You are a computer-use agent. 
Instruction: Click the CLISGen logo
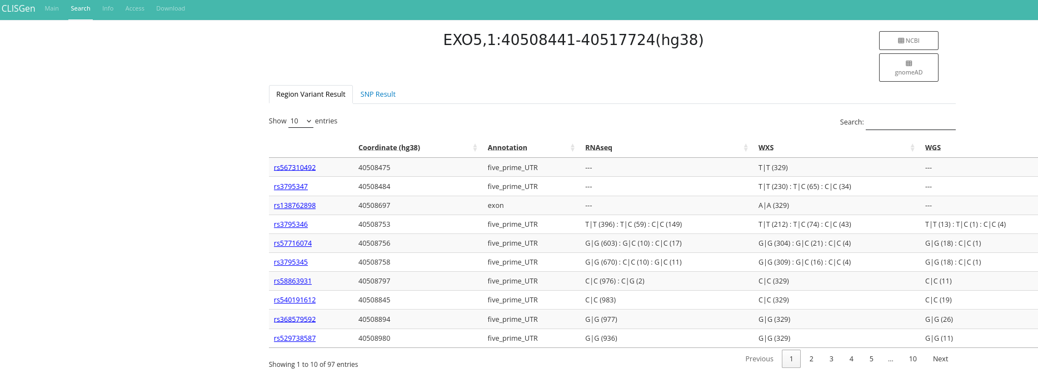click(18, 9)
